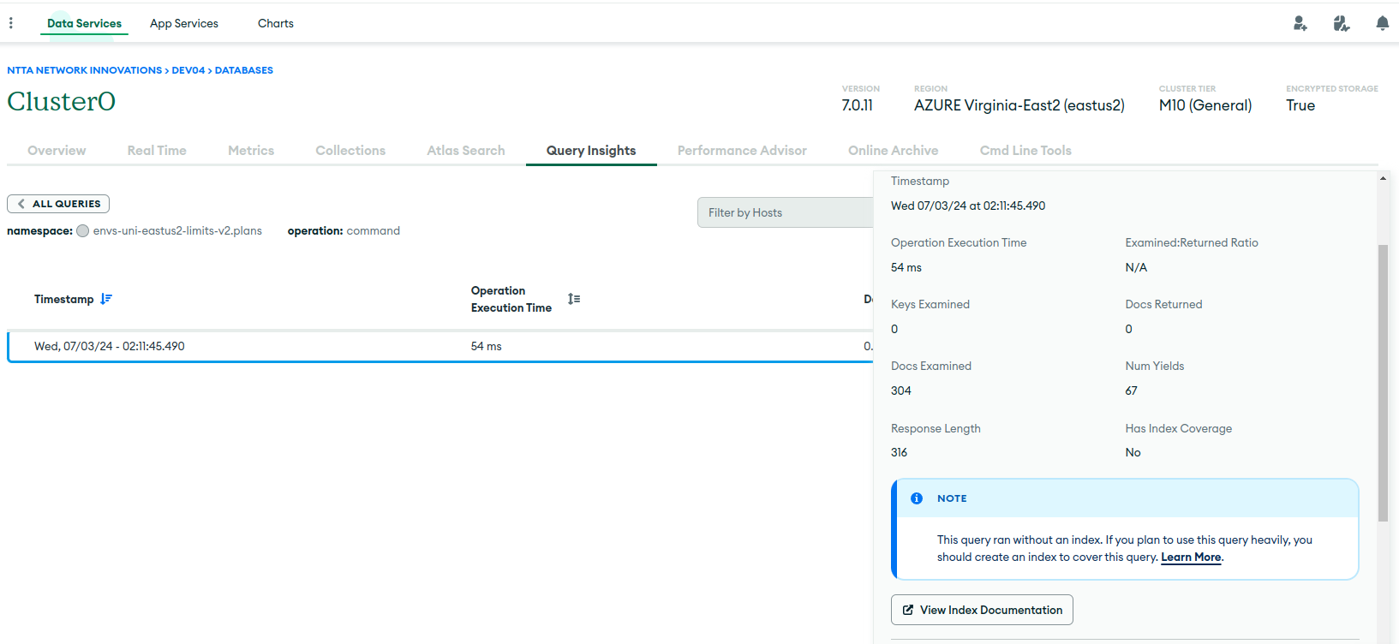Open the vertical three-dot menu
The width and height of the screenshot is (1399, 644).
click(11, 23)
